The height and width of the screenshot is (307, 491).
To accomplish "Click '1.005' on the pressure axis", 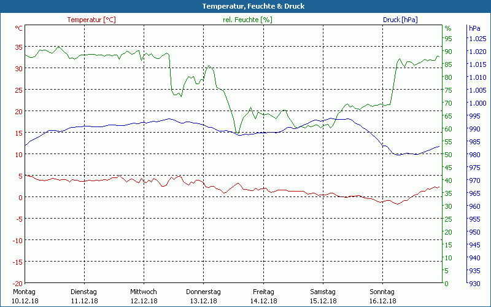I will [477, 90].
